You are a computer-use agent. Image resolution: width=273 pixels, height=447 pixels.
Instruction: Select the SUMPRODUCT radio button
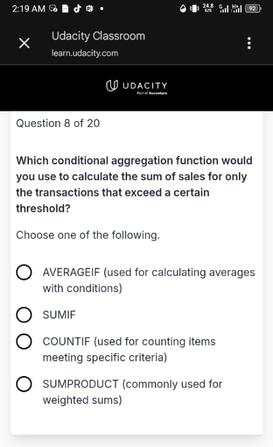pos(24,384)
